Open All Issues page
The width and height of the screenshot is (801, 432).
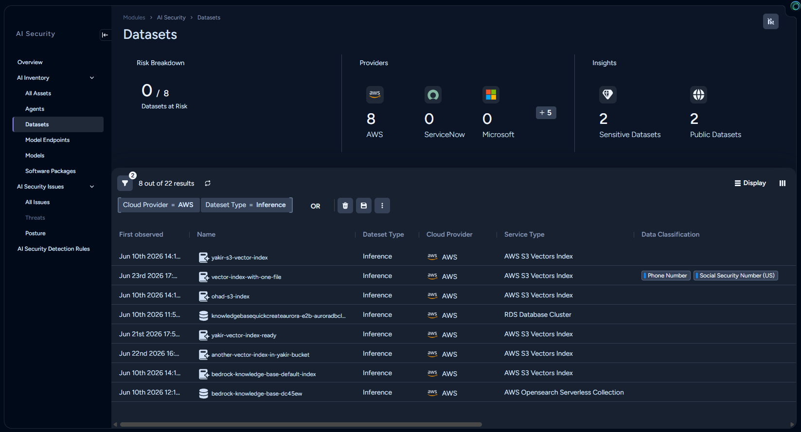(37, 202)
